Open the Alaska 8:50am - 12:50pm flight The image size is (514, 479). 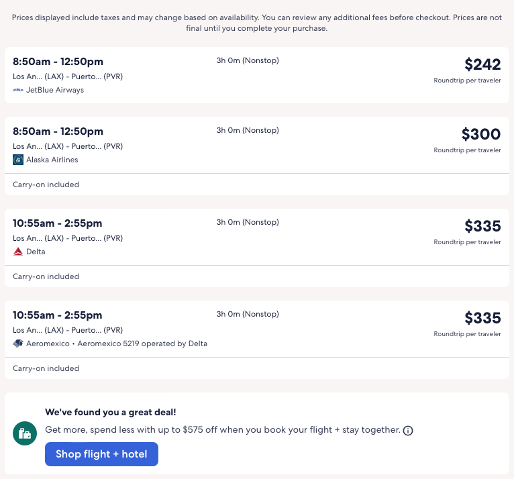(58, 131)
